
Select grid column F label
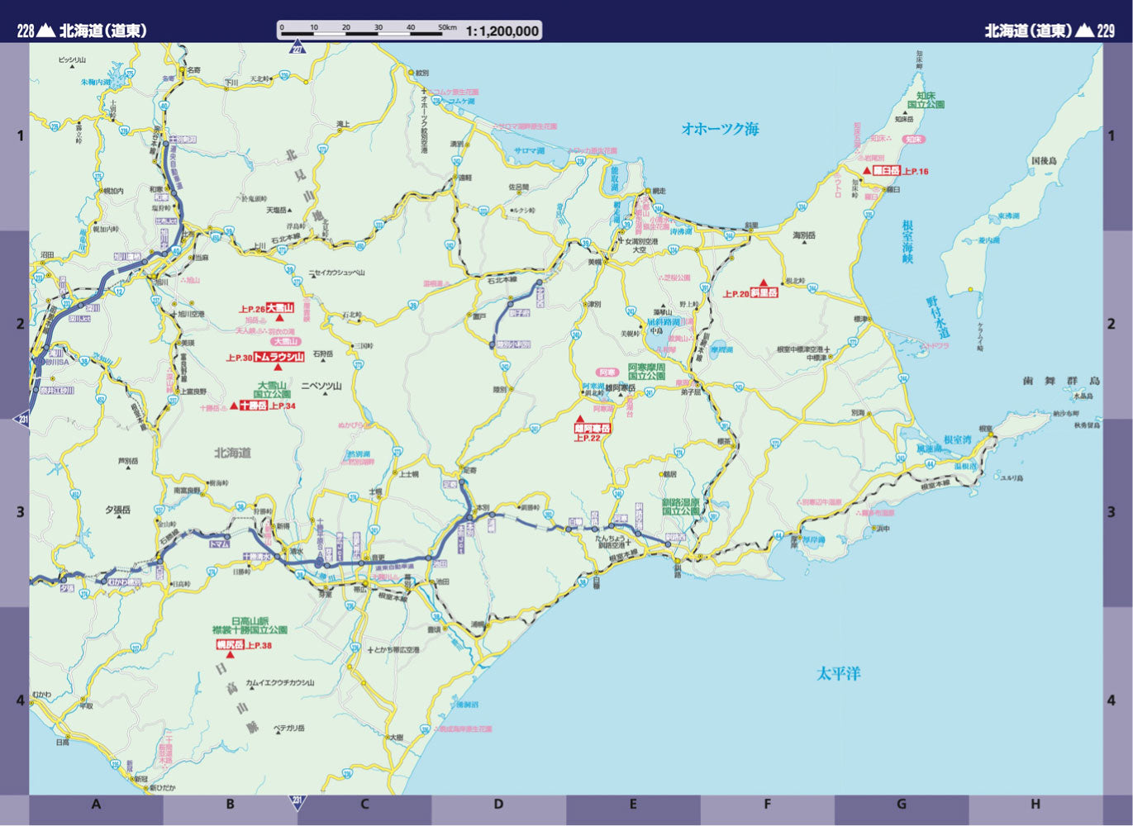point(767,805)
